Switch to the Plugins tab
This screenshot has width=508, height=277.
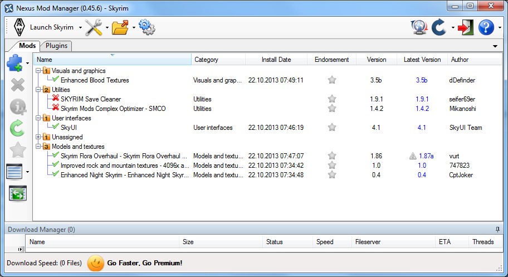[x=56, y=46]
